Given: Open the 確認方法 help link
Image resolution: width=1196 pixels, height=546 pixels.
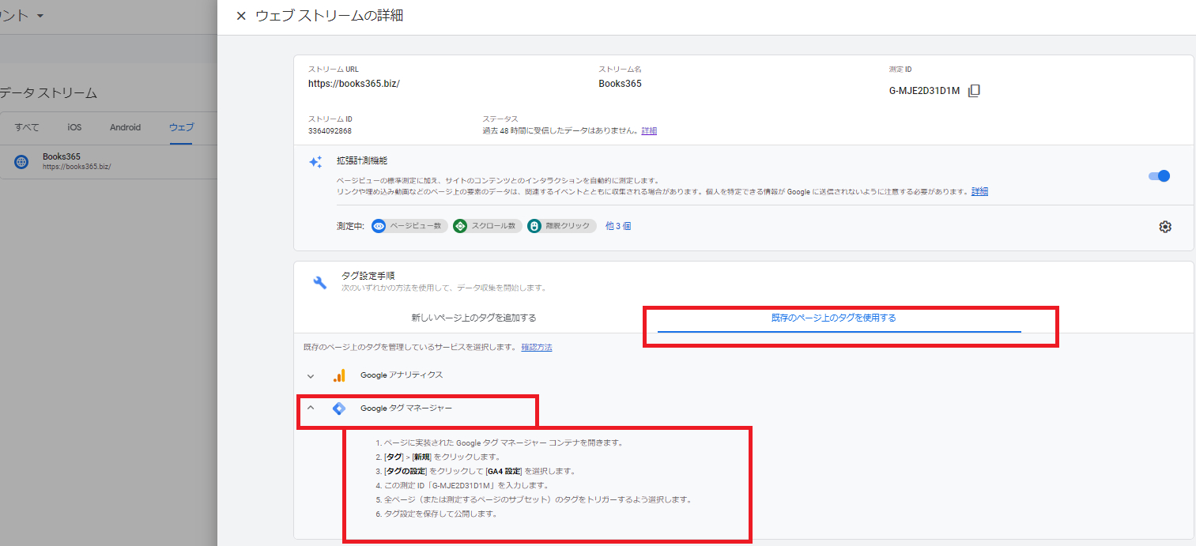Looking at the screenshot, I should pyautogui.click(x=536, y=348).
